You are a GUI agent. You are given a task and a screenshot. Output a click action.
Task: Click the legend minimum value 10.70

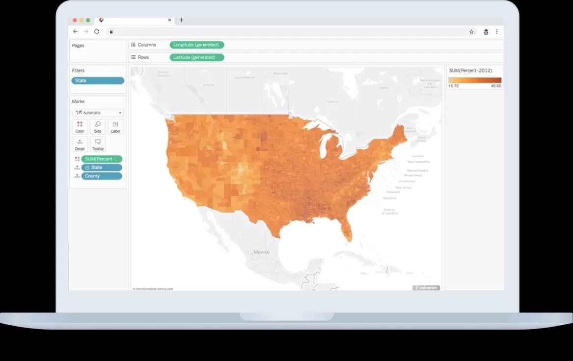click(454, 86)
